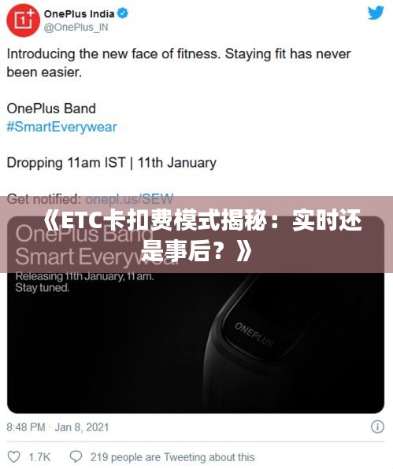
Task: Open the @OnePlus_IN handle
Action: pyautogui.click(x=76, y=28)
